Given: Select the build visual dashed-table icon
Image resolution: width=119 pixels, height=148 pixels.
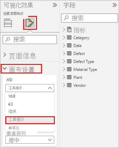Looking at the screenshot, I should tap(8, 23).
